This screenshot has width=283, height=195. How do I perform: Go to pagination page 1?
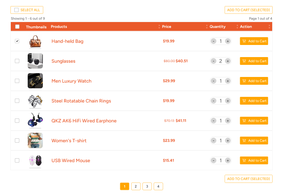125,186
